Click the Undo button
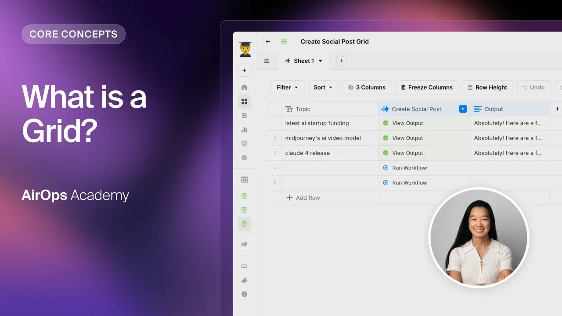Viewport: 562px width, 316px height. 533,87
